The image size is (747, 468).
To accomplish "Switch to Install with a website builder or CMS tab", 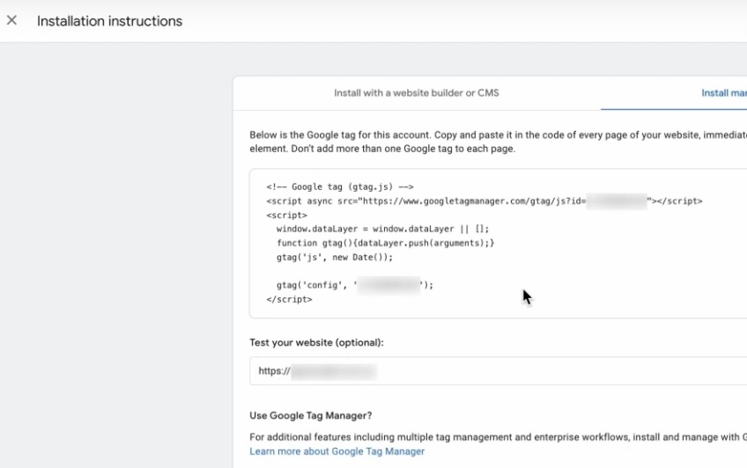I will coord(416,92).
